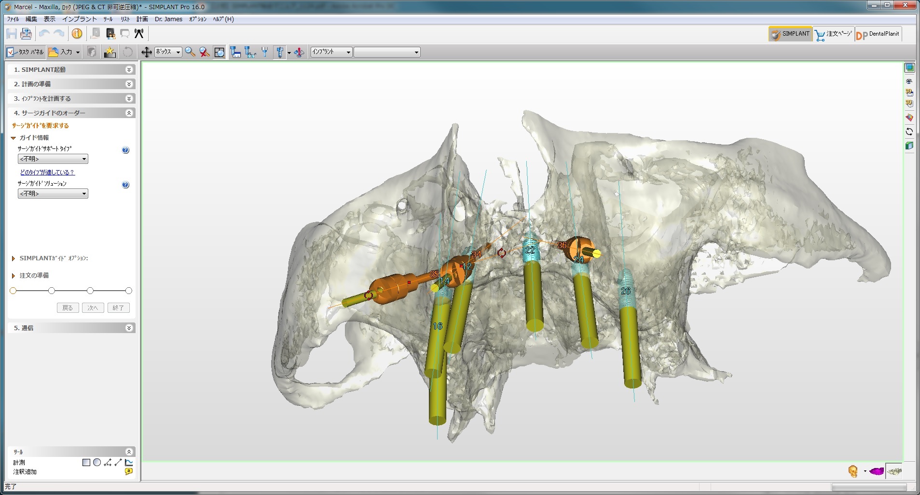
Task: Click the abutment funnel icon
Action: pos(264,52)
